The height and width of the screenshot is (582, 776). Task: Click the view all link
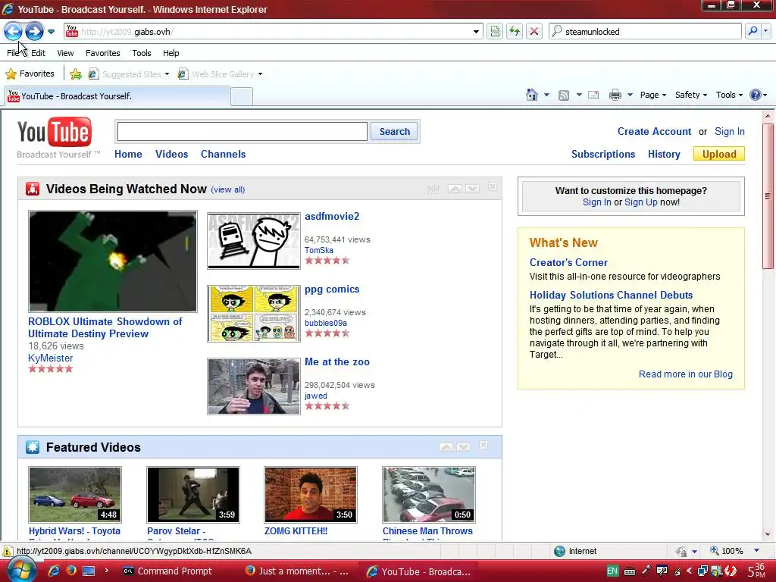click(227, 189)
